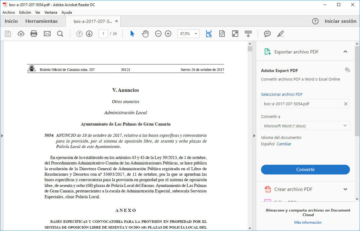Open the Archivo menu
Viewport: 360px width, 231px height.
(9, 12)
